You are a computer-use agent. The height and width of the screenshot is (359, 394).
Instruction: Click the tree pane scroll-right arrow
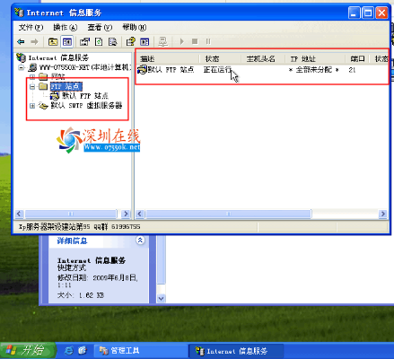126,214
